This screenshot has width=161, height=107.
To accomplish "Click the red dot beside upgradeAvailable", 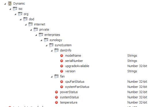I will tap(62, 66).
